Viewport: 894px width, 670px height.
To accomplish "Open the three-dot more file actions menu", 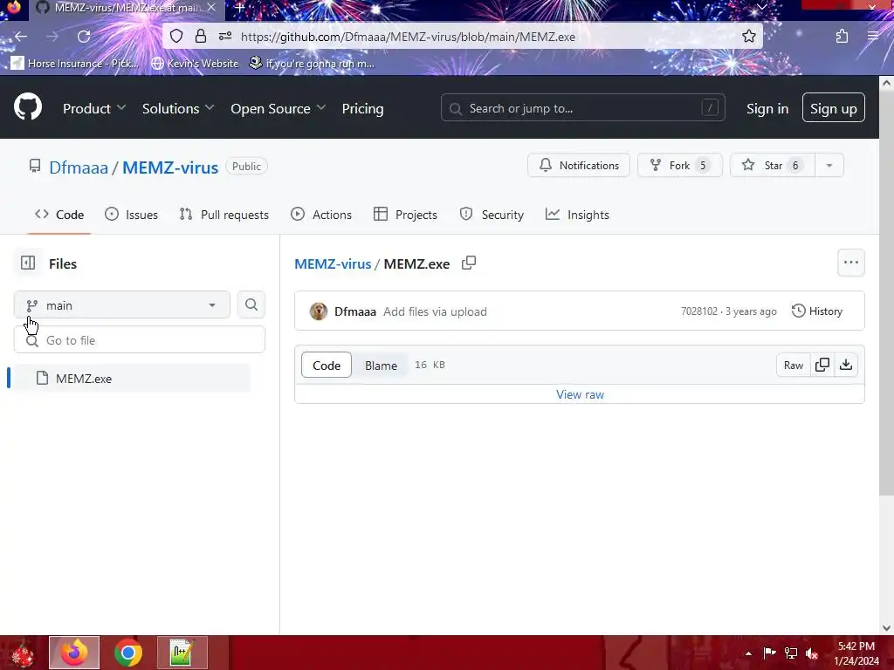I will click(x=851, y=263).
